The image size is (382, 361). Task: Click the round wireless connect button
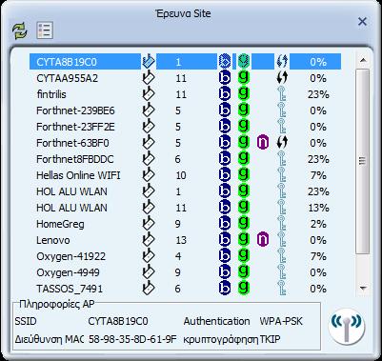click(x=346, y=327)
